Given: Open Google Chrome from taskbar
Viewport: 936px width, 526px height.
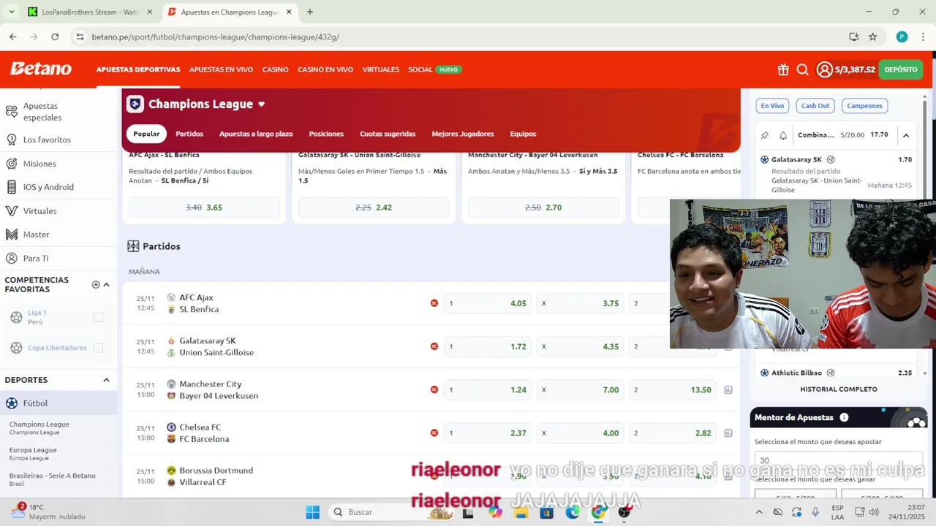Looking at the screenshot, I should [598, 512].
